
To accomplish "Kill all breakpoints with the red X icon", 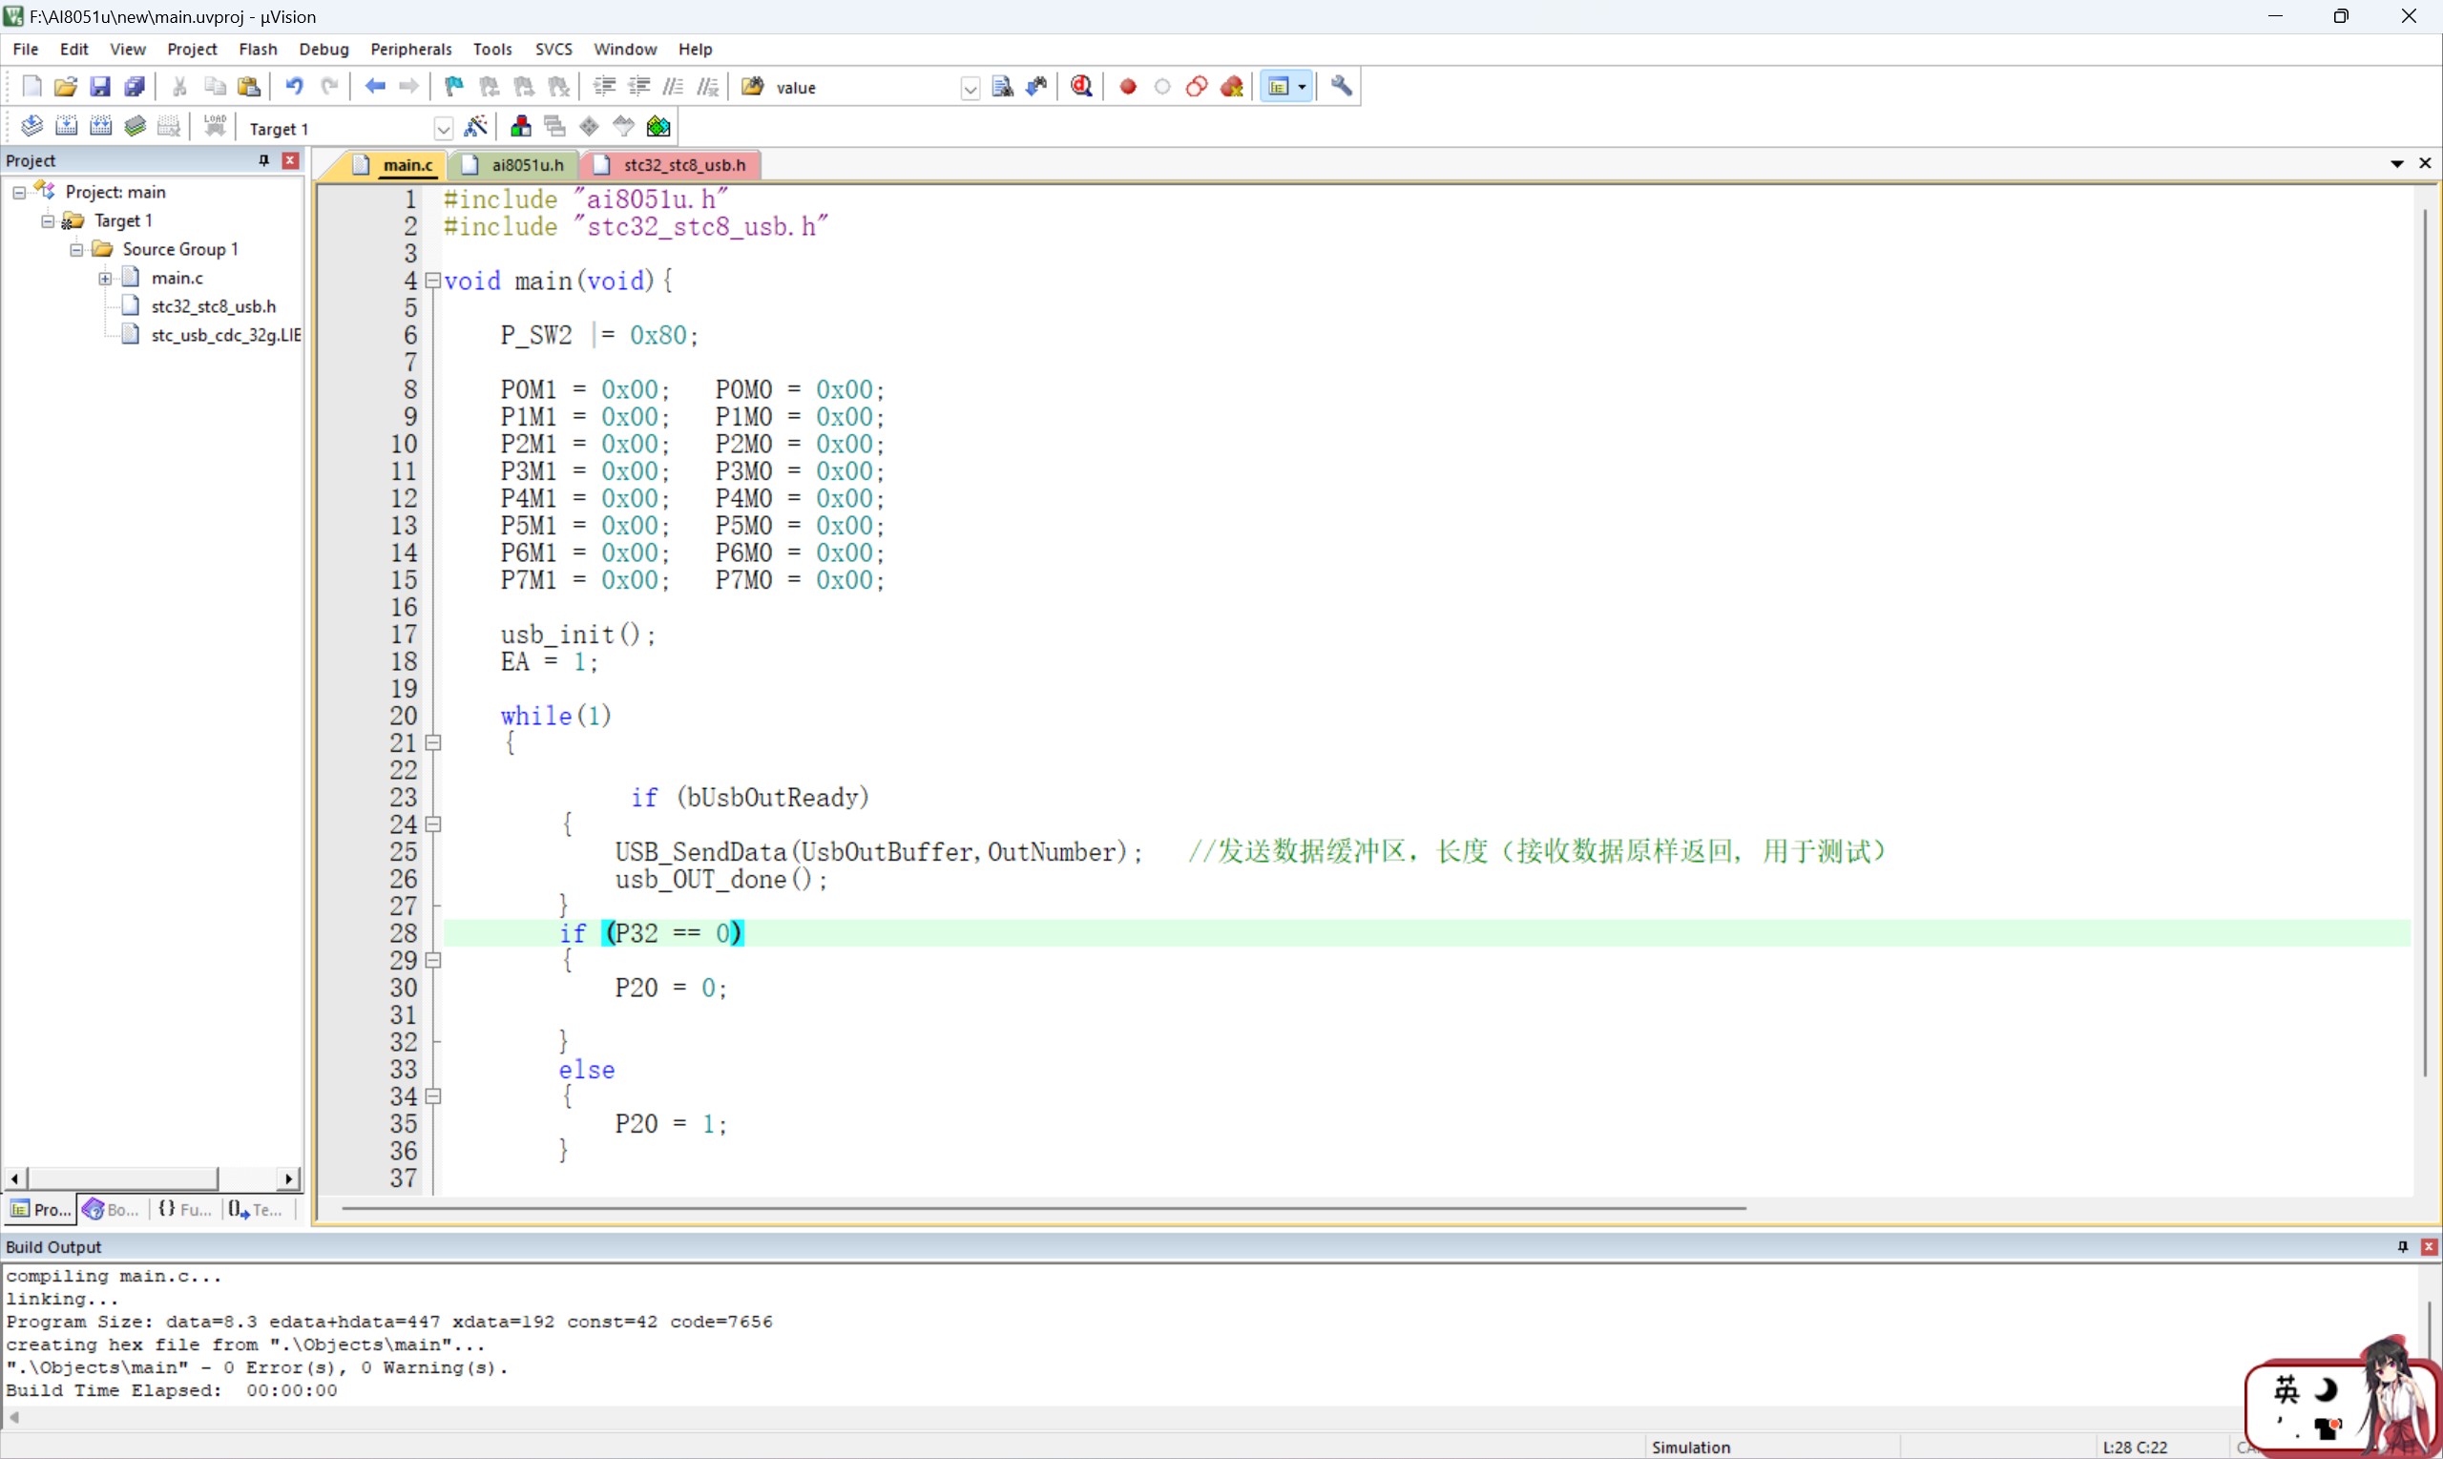I will click(1232, 87).
